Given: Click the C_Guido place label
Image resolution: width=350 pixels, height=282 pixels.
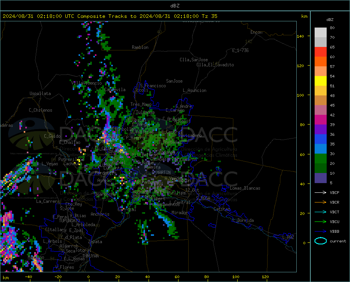Looking at the screenshot, I should pos(52,136).
